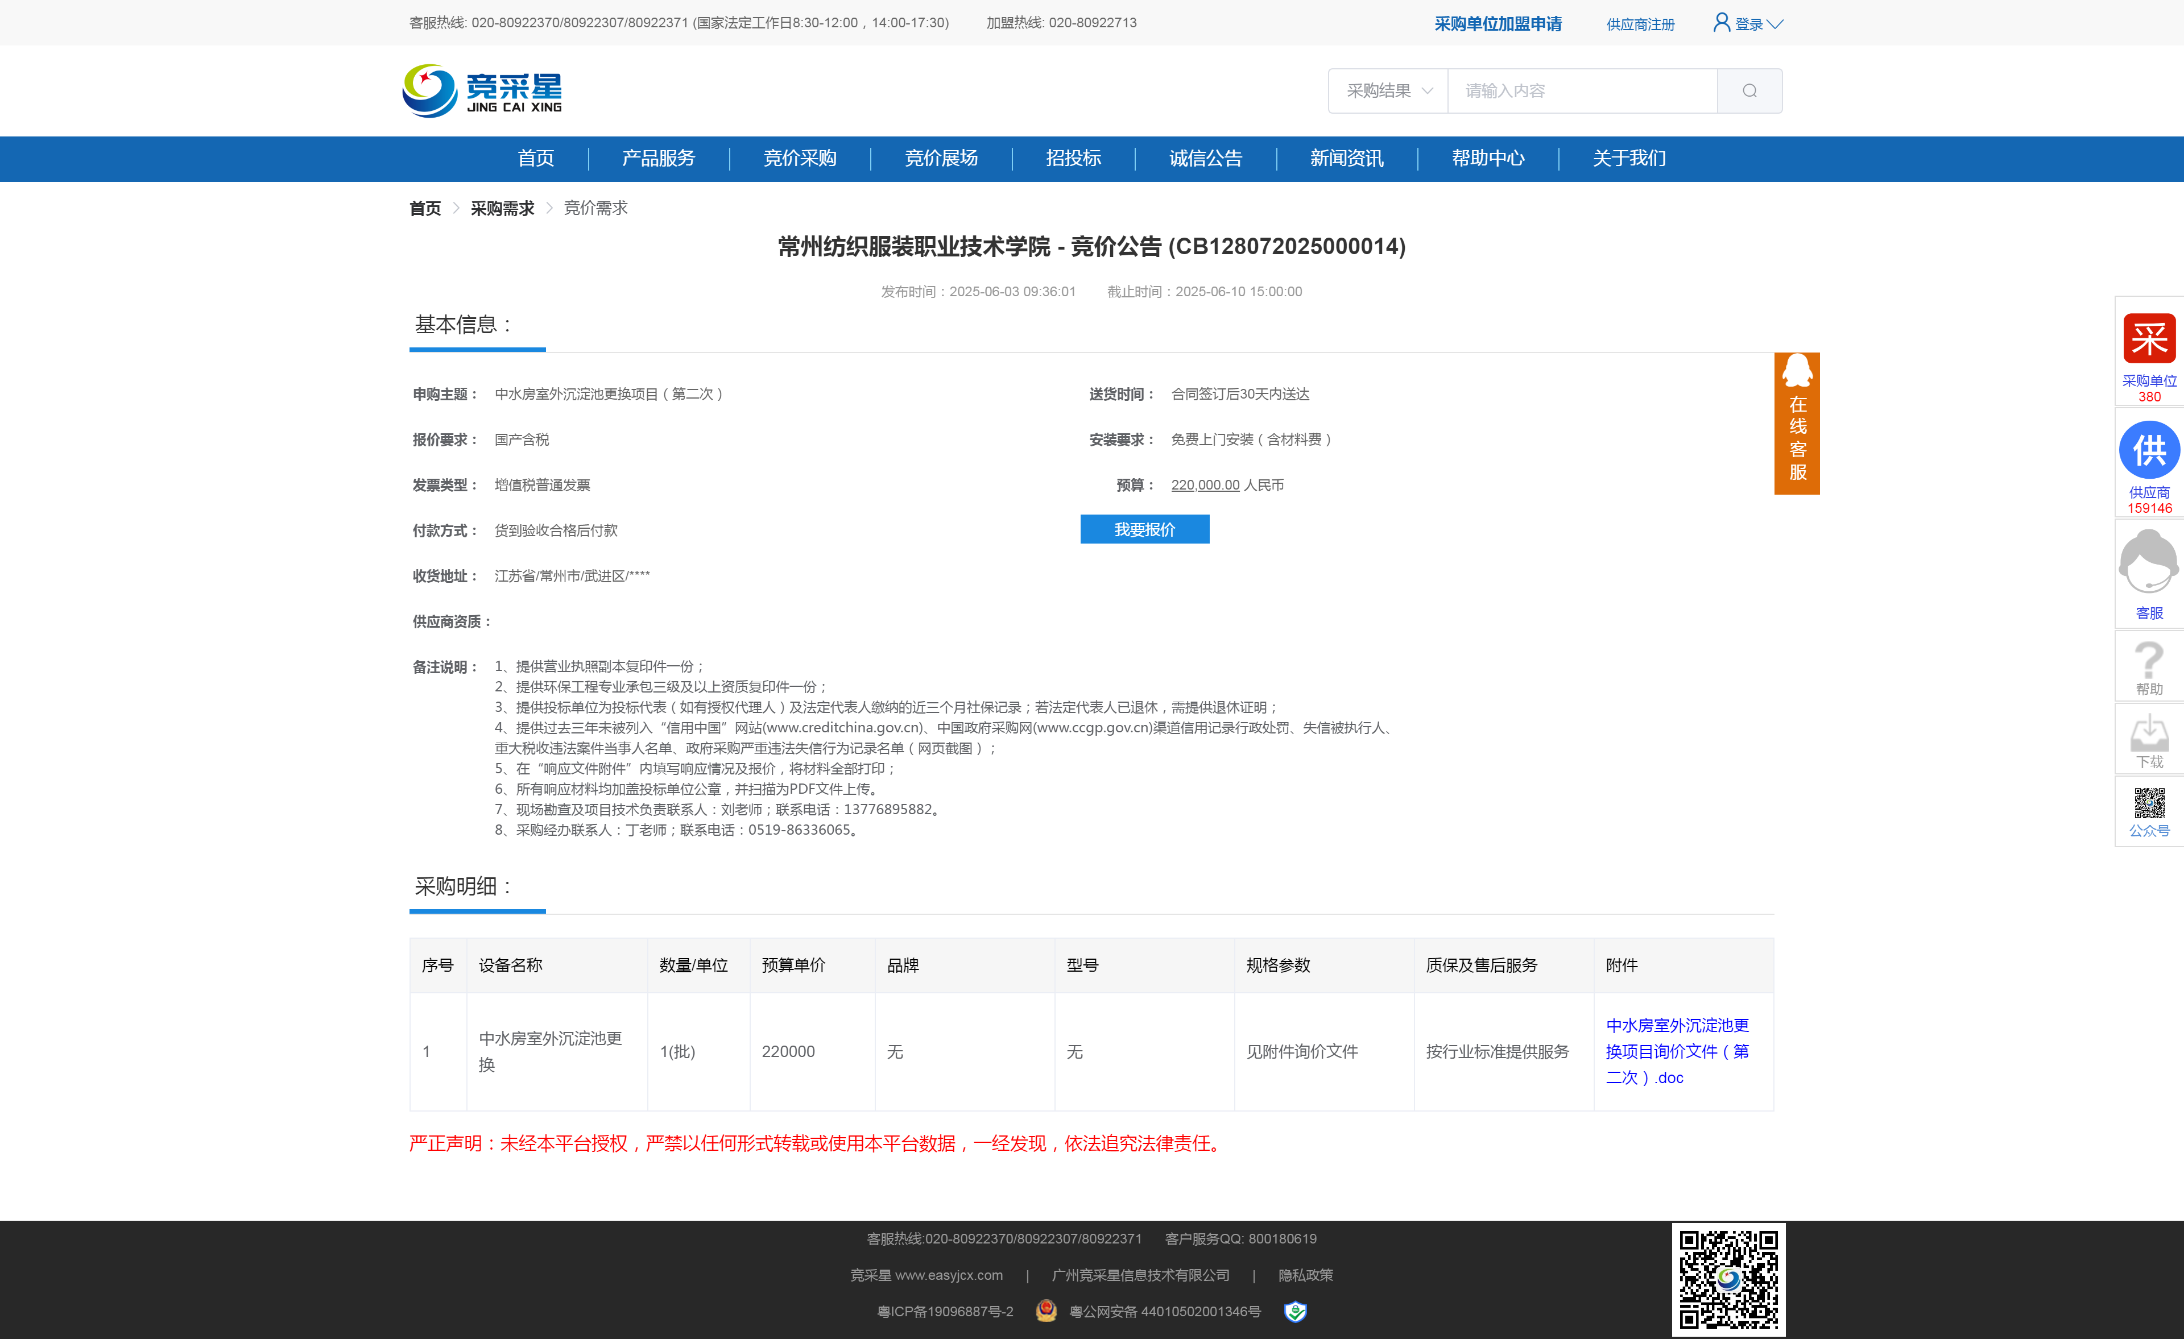Click the user login icon 登录
This screenshot has width=2184, height=1339.
tap(1721, 22)
